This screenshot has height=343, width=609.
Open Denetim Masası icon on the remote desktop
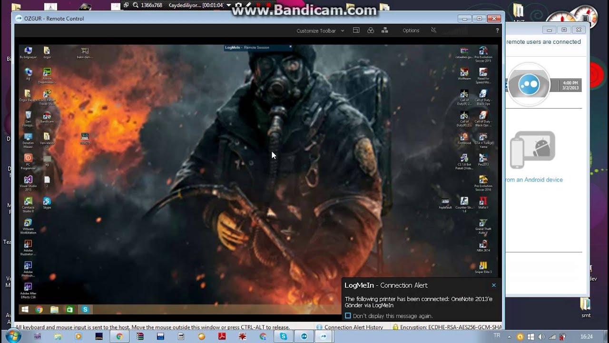(x=28, y=140)
